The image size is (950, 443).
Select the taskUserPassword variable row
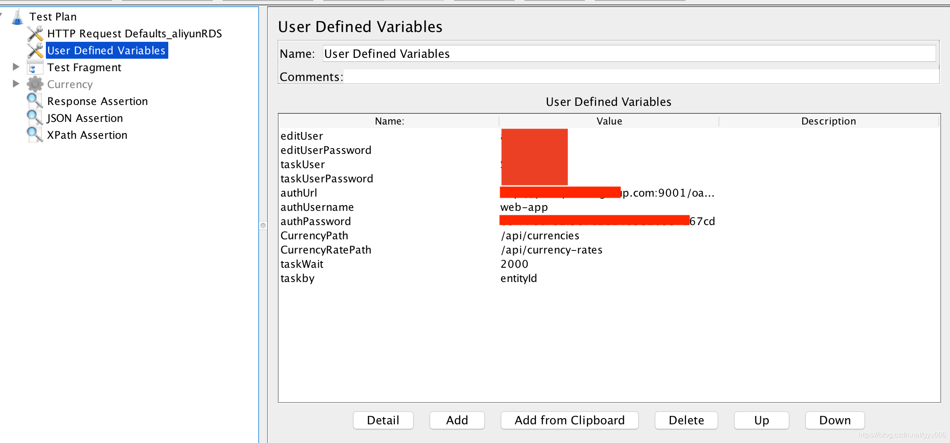[609, 179]
